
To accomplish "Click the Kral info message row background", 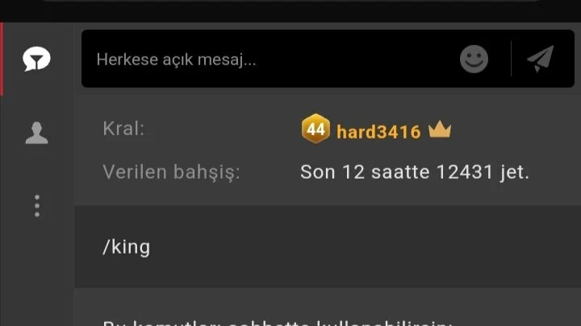I will click(x=328, y=150).
